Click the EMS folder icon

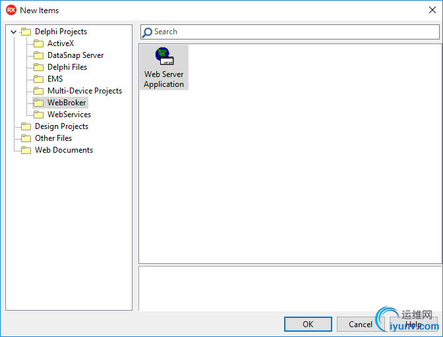[x=38, y=79]
